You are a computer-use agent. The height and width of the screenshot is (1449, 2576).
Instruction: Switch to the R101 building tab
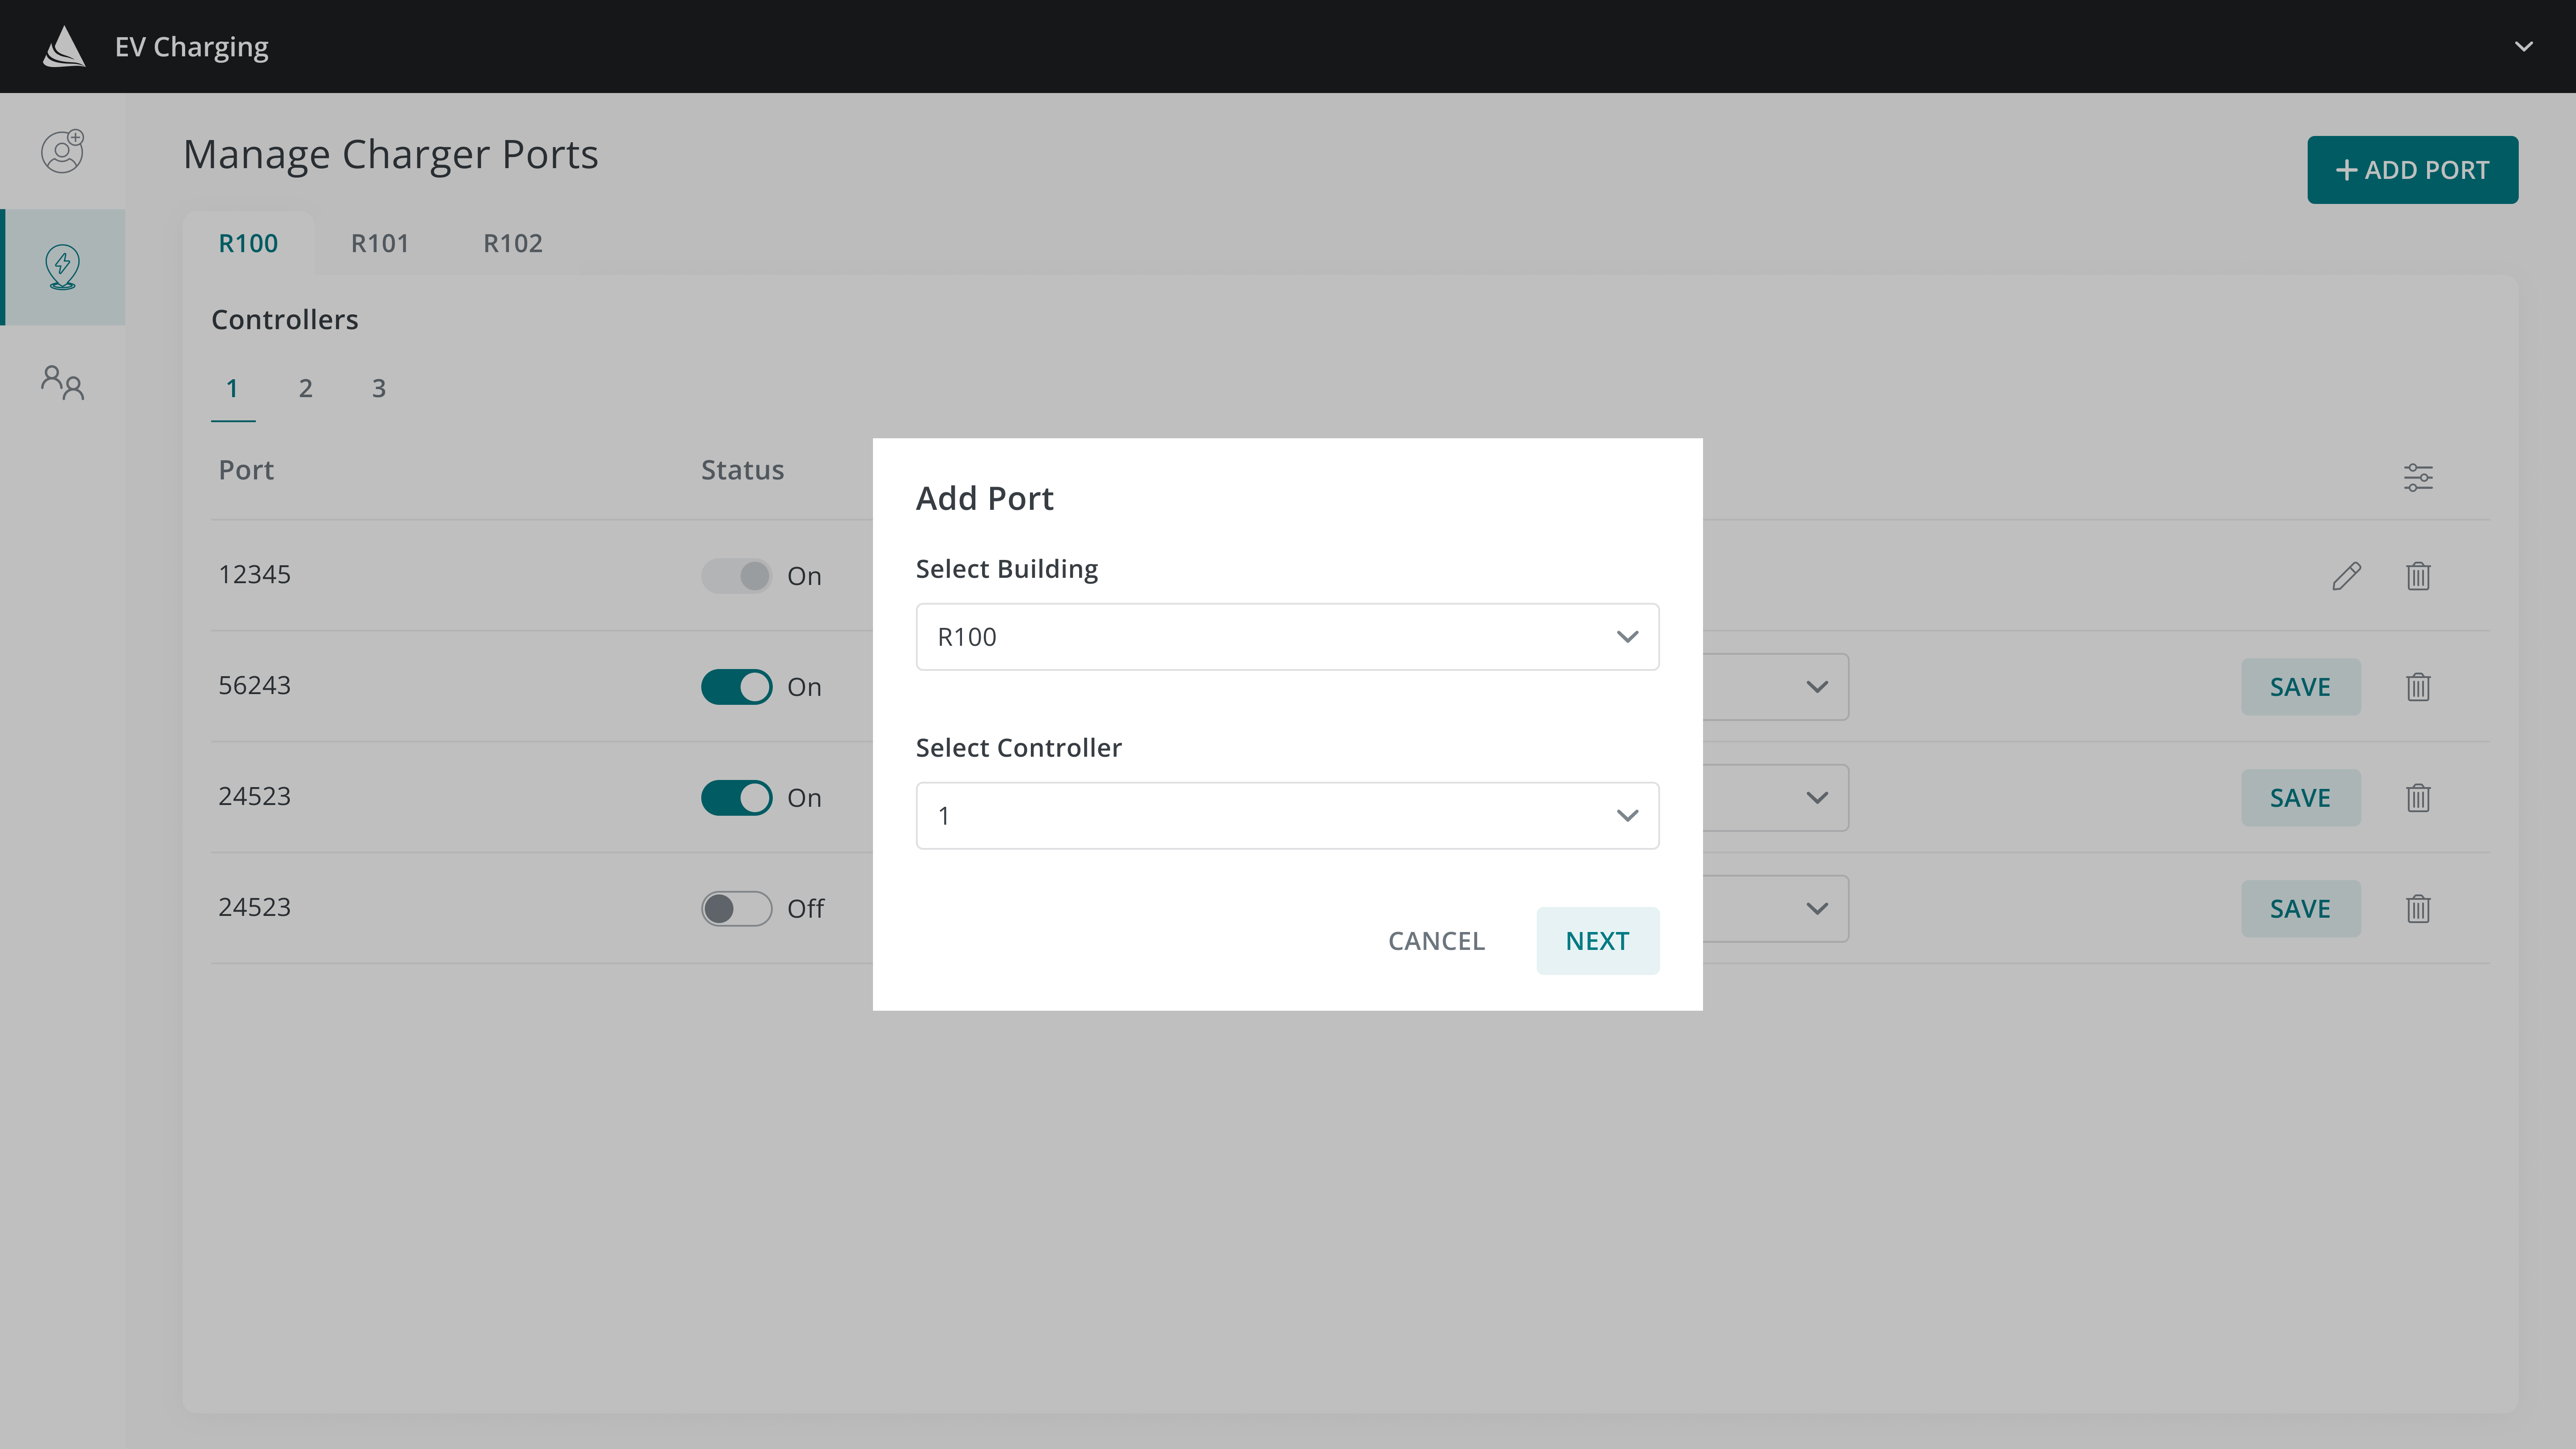380,243
